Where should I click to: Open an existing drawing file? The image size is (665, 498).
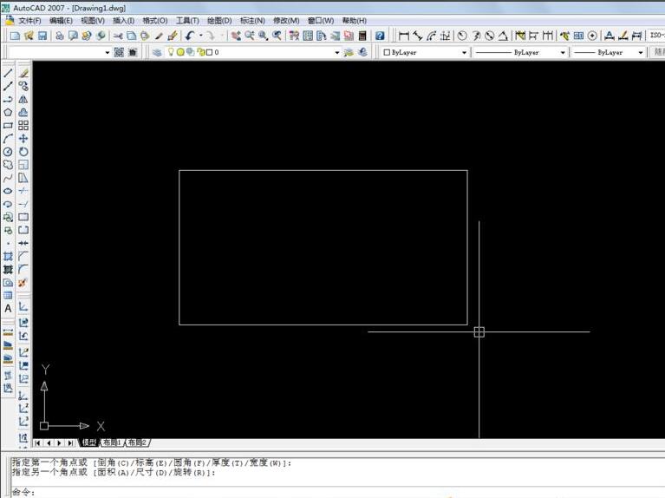click(x=29, y=36)
